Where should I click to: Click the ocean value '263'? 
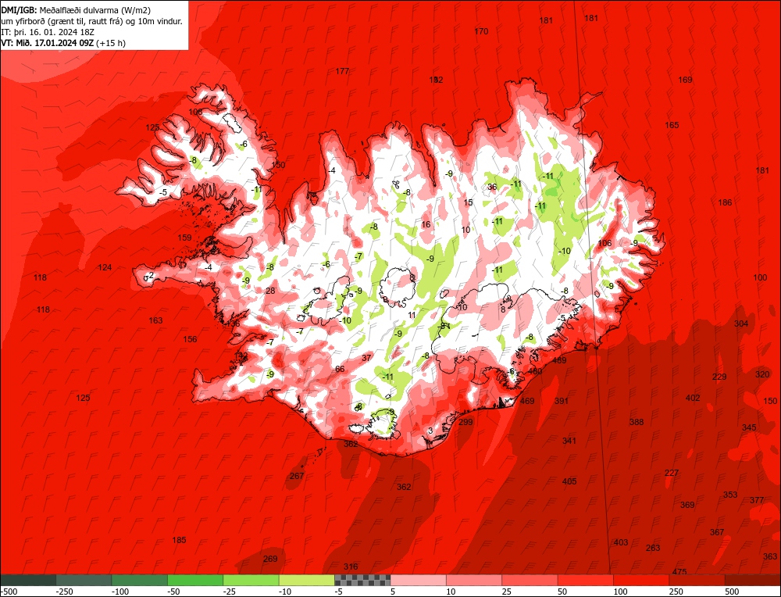(653, 548)
